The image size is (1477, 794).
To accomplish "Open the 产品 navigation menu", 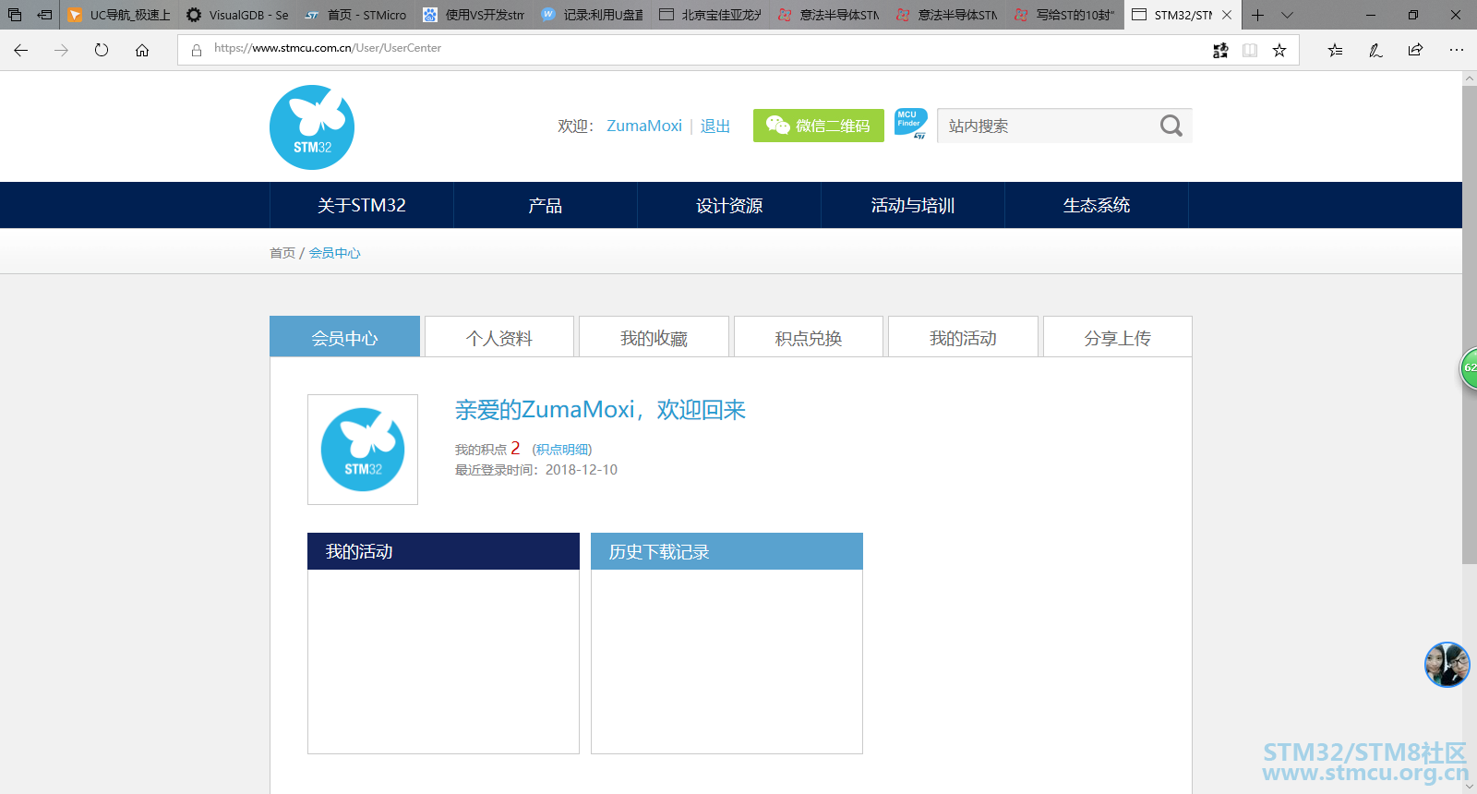I will pyautogui.click(x=546, y=205).
